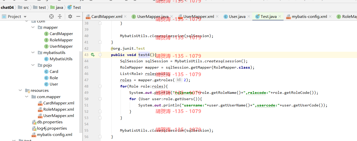357x141 pixels.
Task: Select the mybatisutils package folder
Action: click(x=52, y=53)
